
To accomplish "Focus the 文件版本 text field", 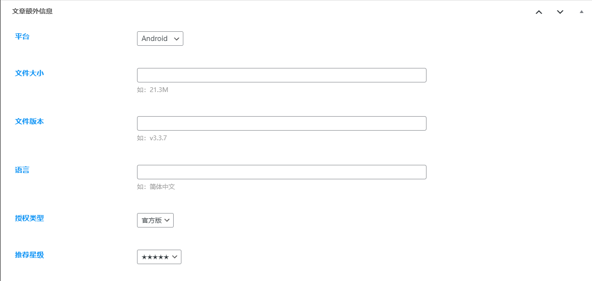I will [x=281, y=123].
